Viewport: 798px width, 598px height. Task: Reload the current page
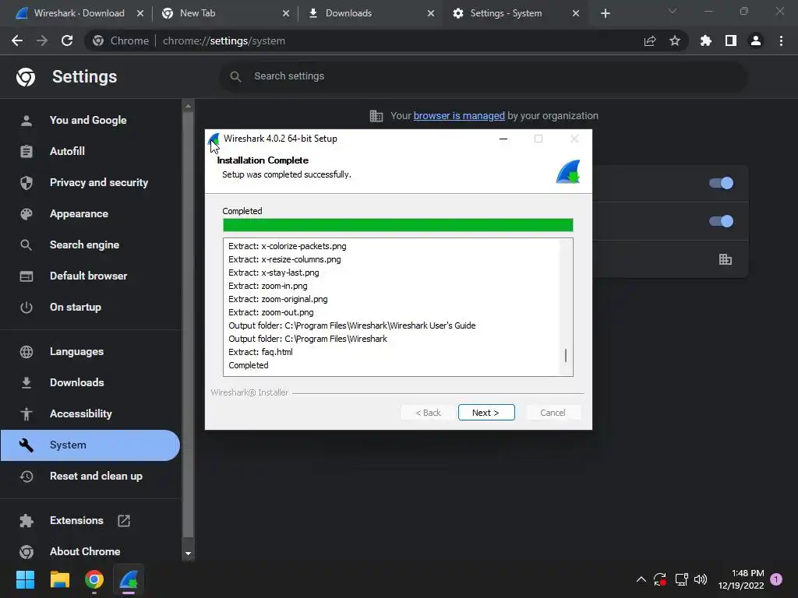point(67,40)
